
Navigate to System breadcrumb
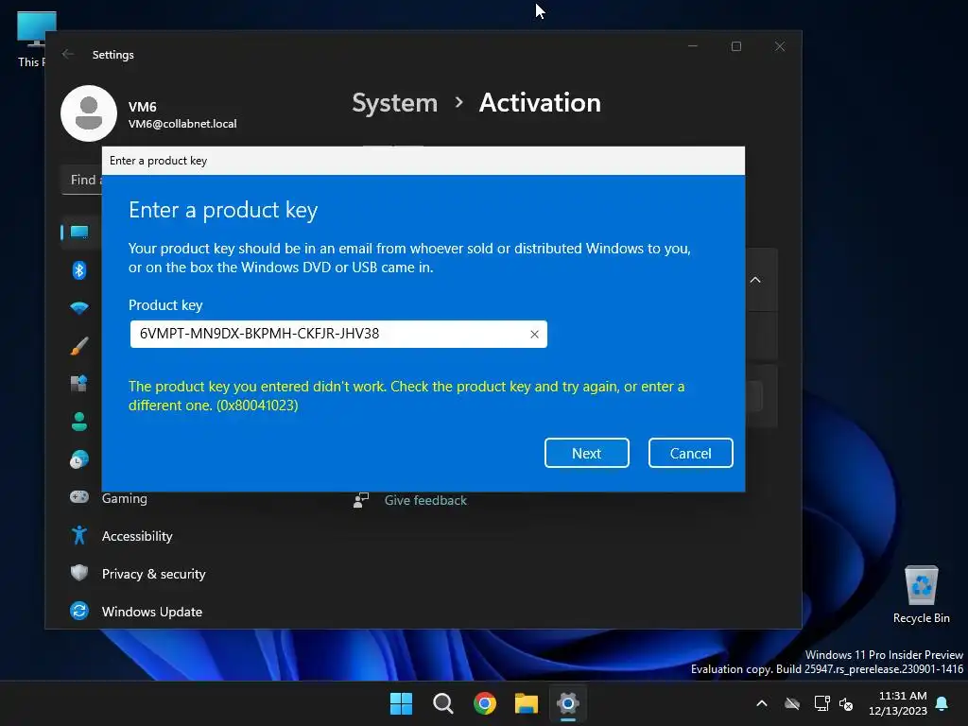pyautogui.click(x=394, y=103)
